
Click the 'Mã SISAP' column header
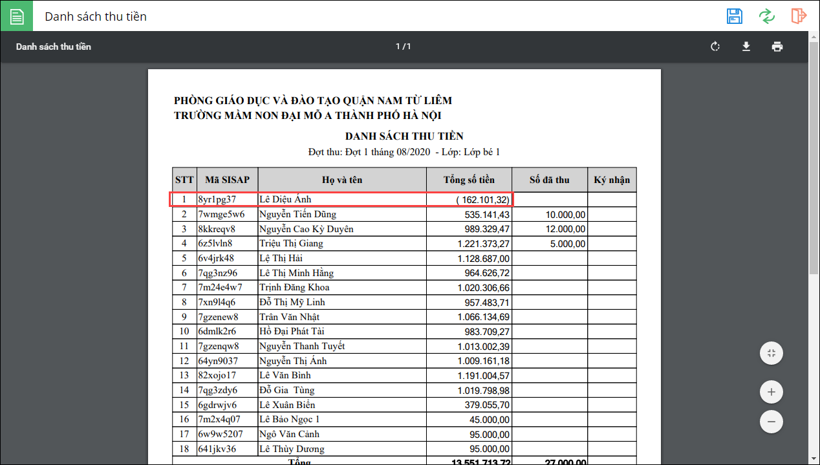pyautogui.click(x=227, y=180)
